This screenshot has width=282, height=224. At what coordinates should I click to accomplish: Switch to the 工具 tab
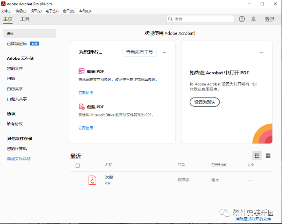25,19
